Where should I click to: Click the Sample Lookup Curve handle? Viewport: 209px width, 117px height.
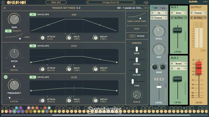(x=140, y=18)
